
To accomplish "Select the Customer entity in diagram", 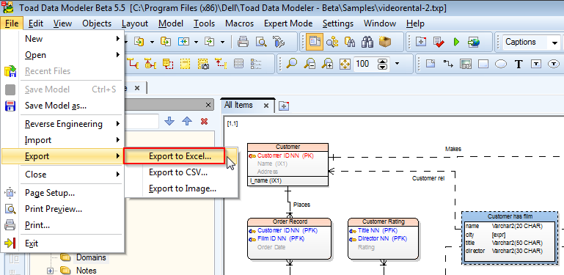I will pos(288,165).
